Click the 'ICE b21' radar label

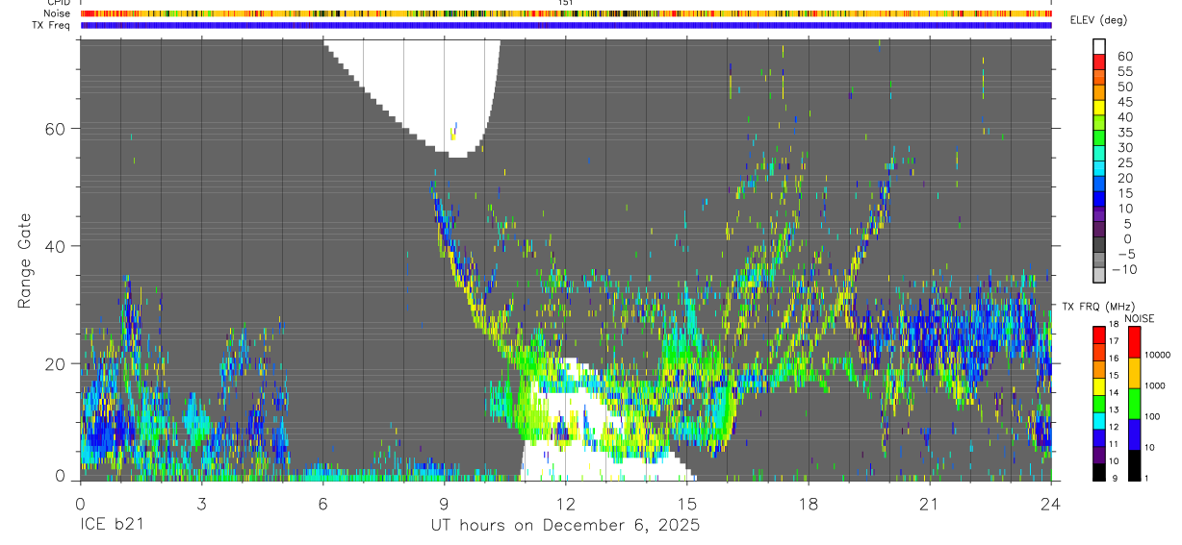pyautogui.click(x=112, y=526)
